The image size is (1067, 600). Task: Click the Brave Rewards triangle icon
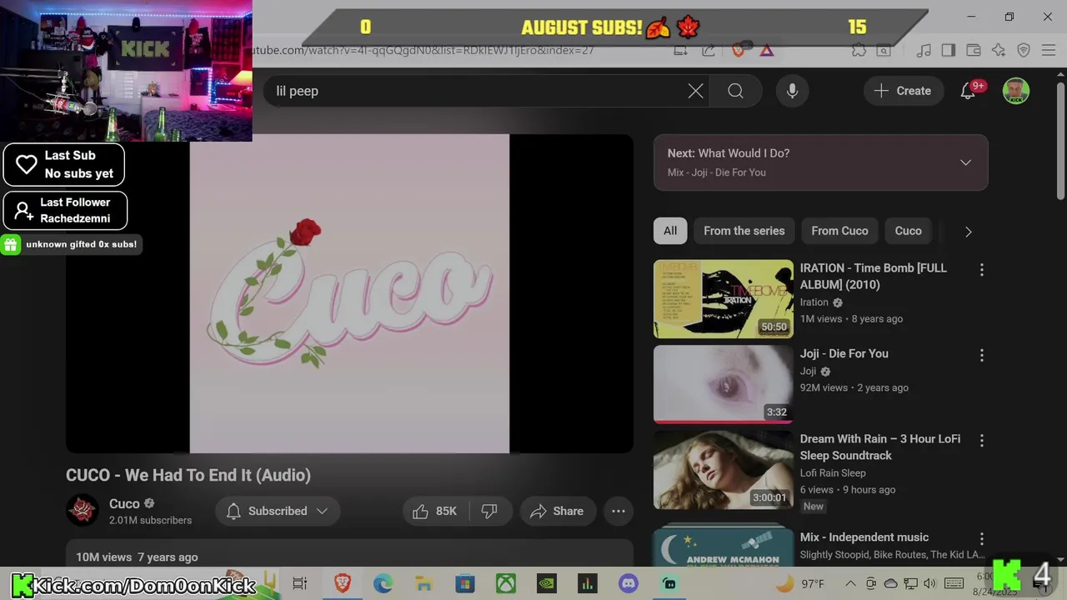click(767, 51)
